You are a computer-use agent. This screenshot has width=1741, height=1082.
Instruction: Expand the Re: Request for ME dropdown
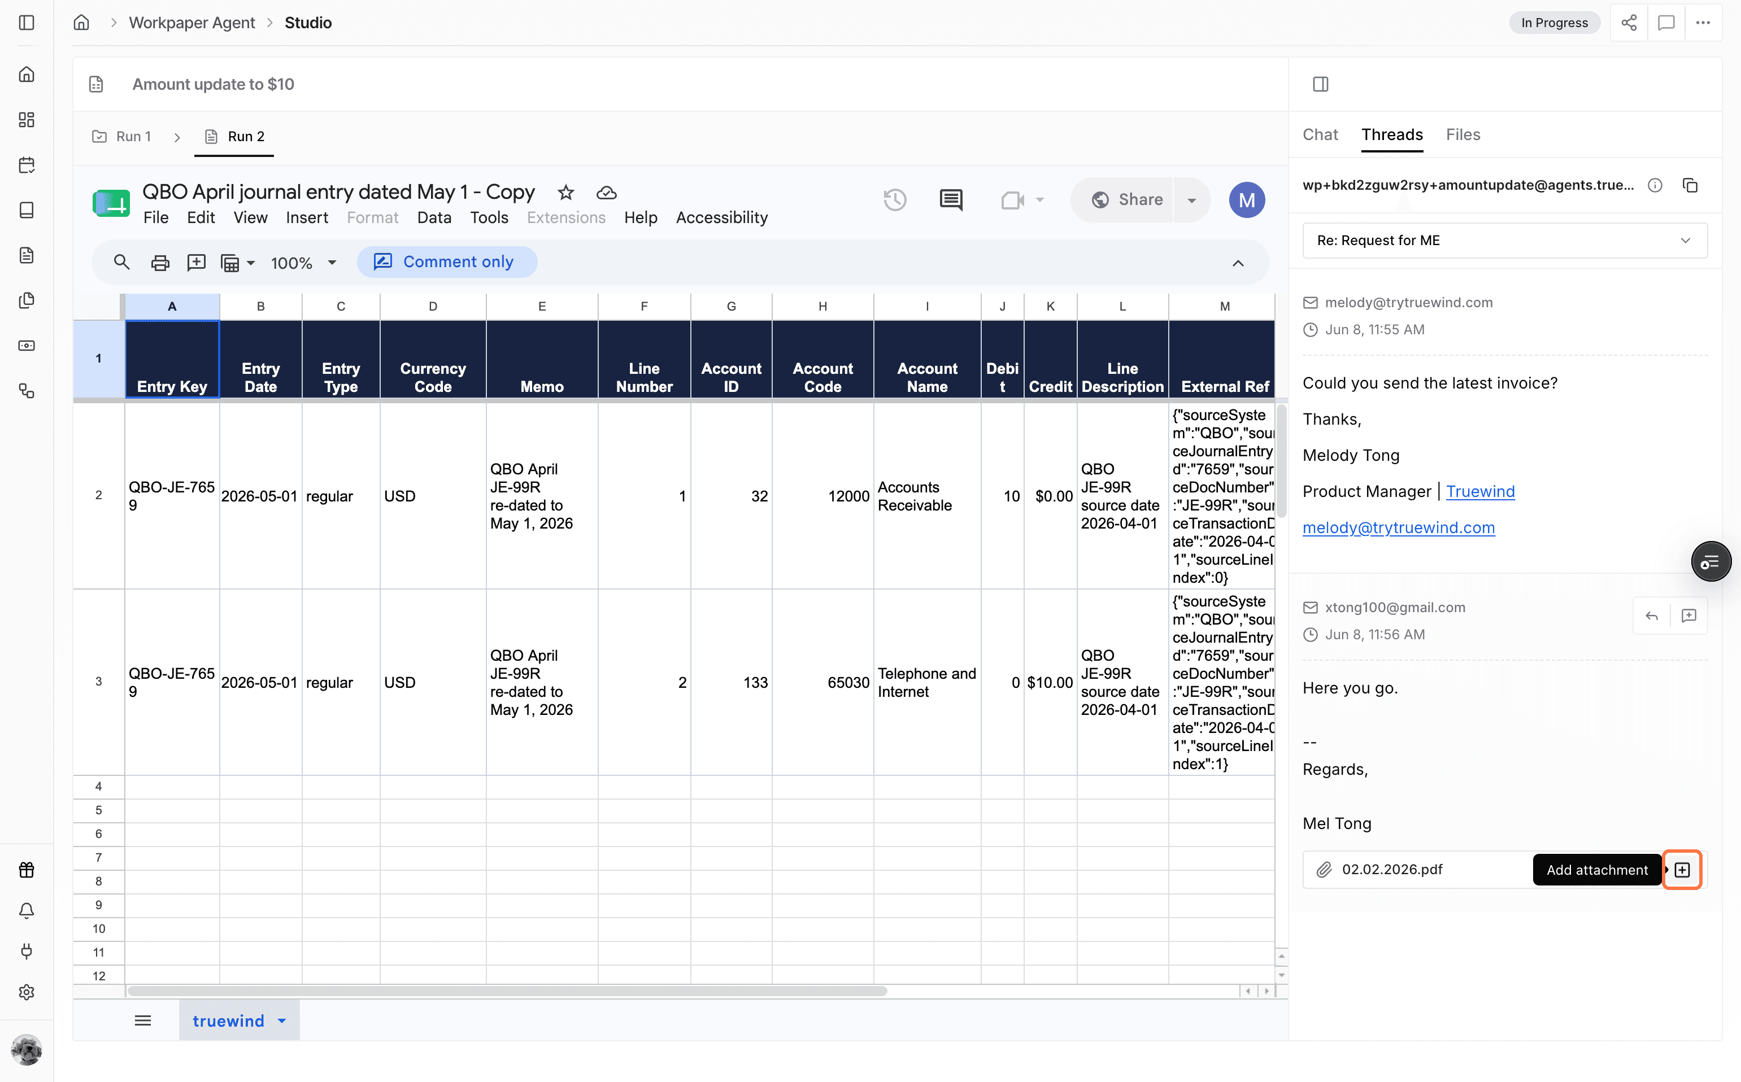tap(1505, 241)
